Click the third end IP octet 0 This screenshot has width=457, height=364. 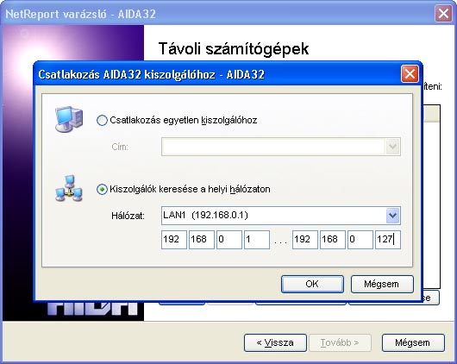360,240
